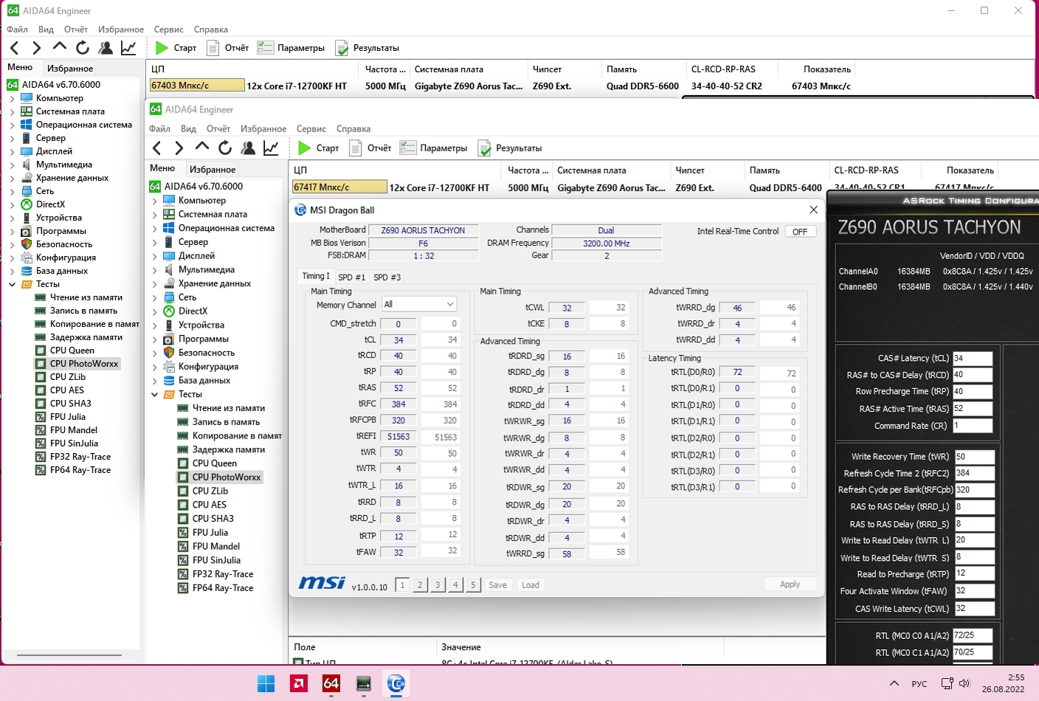Check the FPU Julia box in the front window tree
Screen dimensions: 1039x701
183,533
